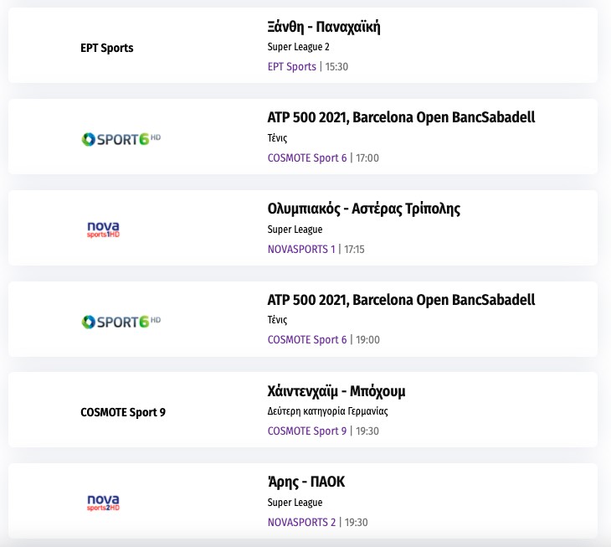Click the Δεύτερη κατηγορία Γερμανίας category text
Viewport: 611px width, 547px height.
(x=327, y=411)
